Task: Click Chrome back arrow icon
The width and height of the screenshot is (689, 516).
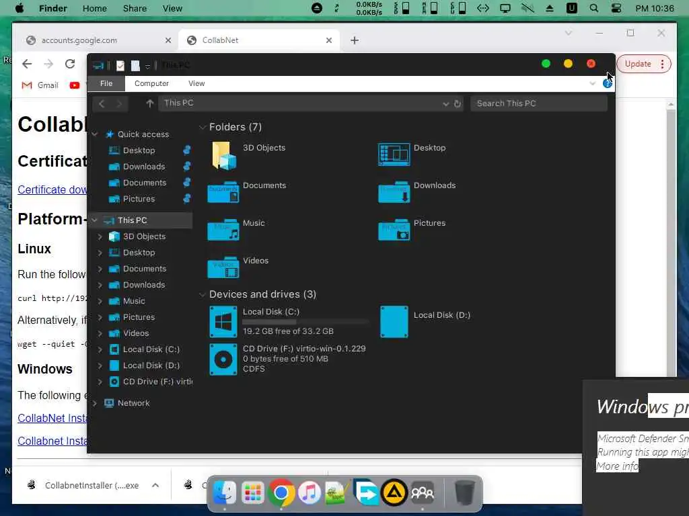Action: pos(27,64)
